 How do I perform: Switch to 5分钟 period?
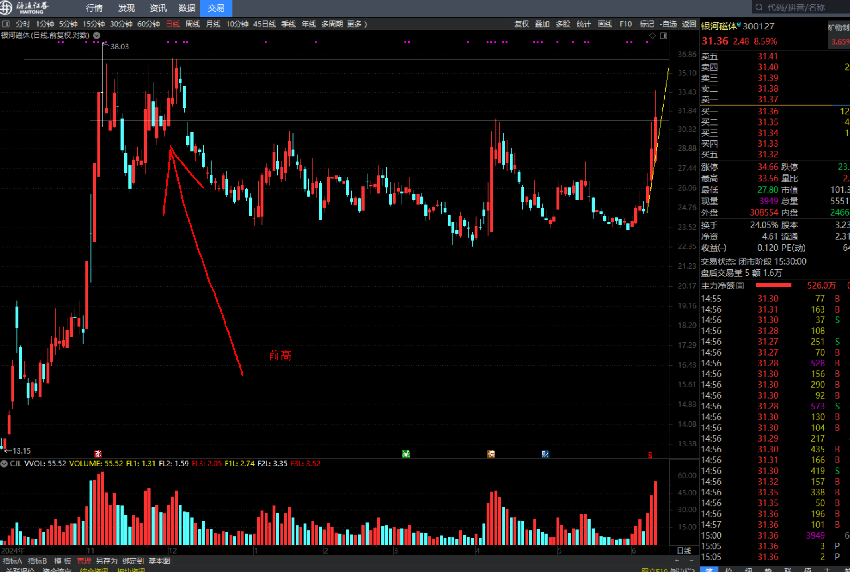[68, 24]
